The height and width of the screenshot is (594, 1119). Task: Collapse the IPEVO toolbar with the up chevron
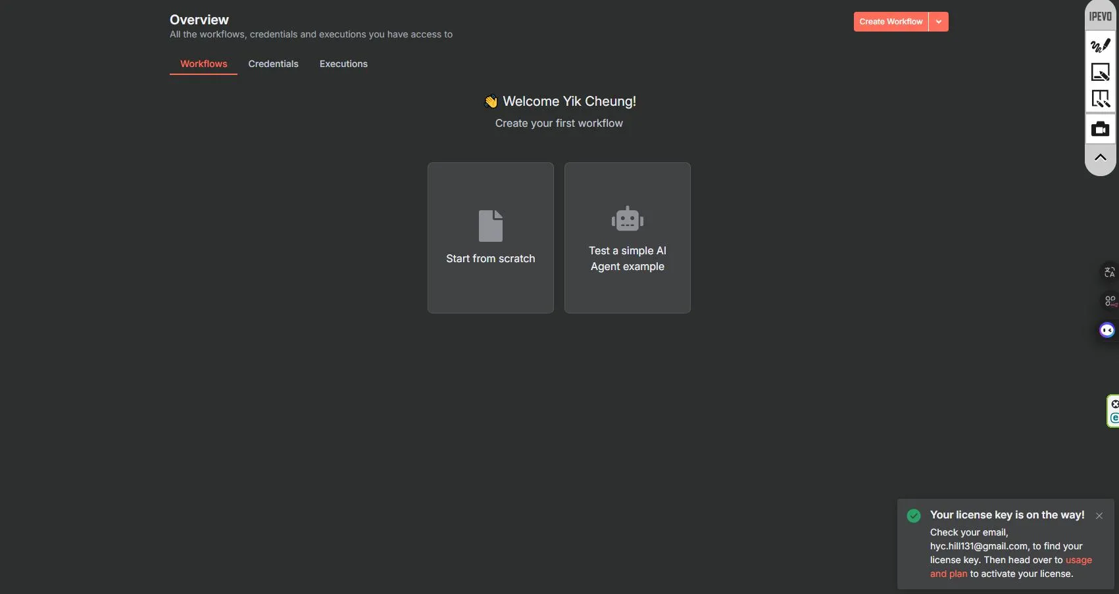[1100, 158]
